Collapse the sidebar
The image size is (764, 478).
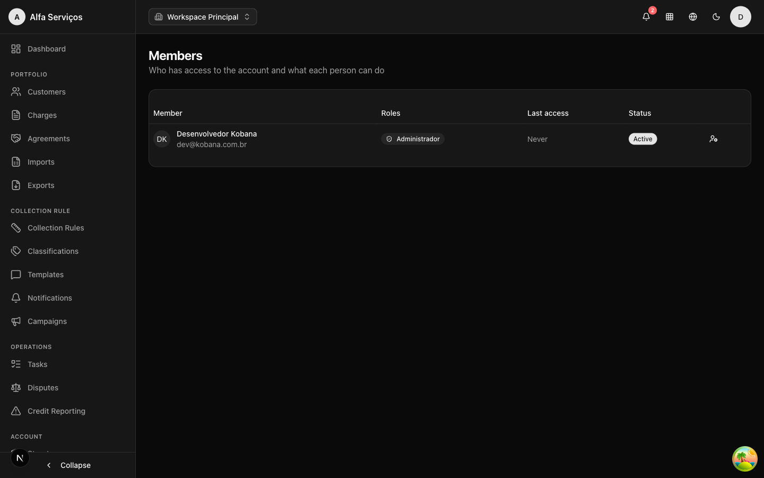pyautogui.click(x=68, y=465)
